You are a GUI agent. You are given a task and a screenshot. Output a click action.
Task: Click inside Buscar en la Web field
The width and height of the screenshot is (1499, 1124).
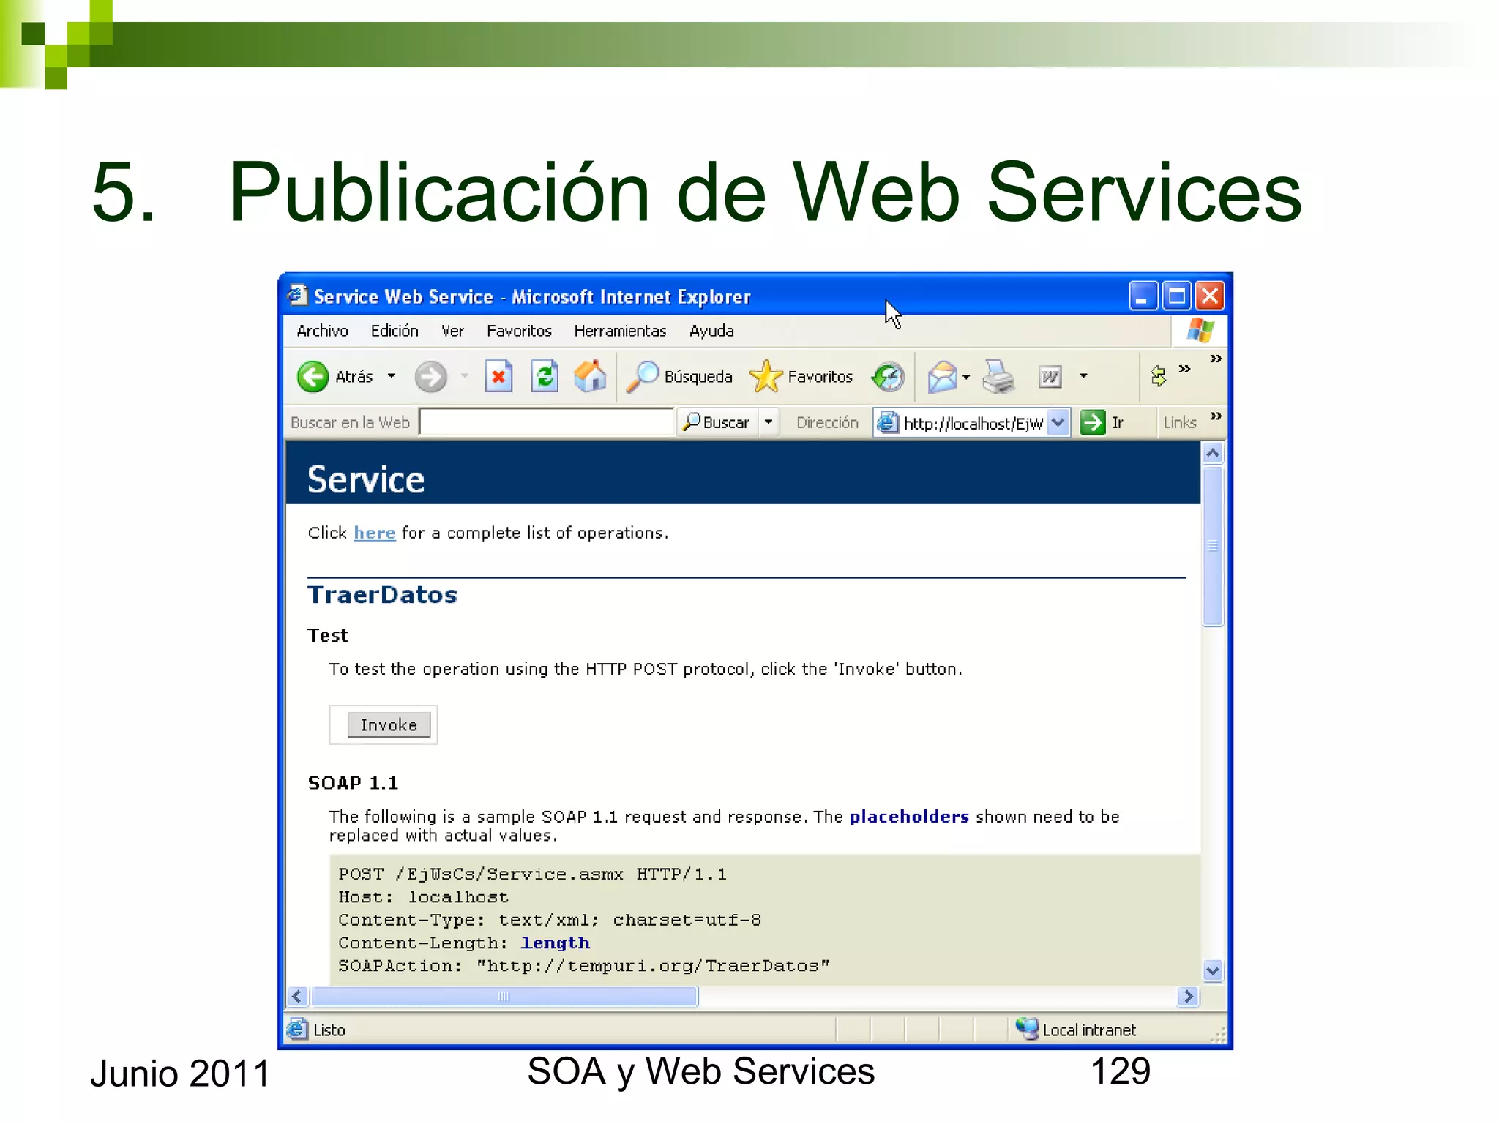pos(546,422)
